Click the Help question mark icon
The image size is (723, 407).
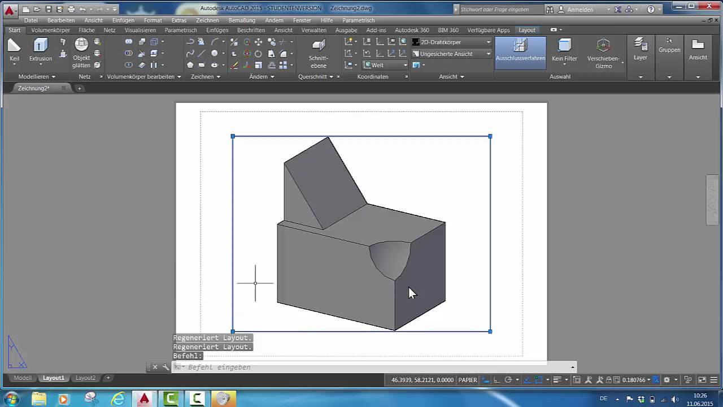point(651,9)
